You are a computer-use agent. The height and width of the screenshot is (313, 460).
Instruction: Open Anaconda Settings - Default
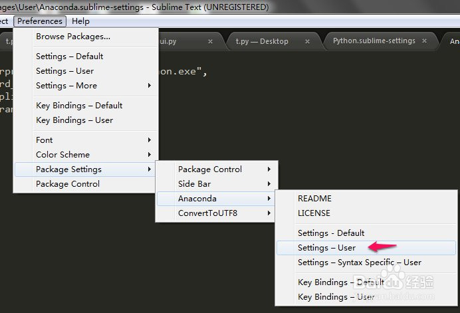point(366,233)
